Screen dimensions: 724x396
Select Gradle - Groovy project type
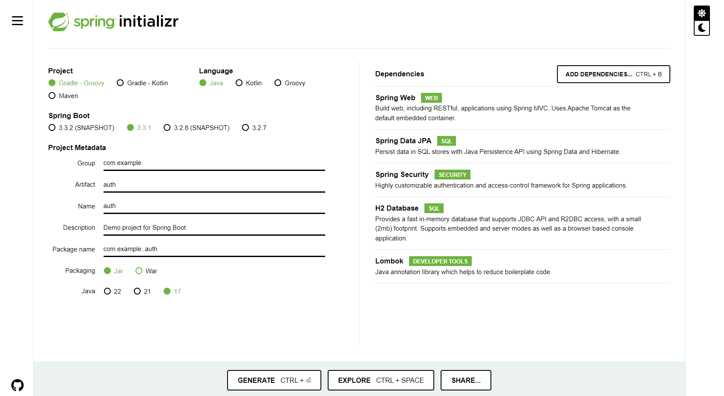[x=76, y=83]
